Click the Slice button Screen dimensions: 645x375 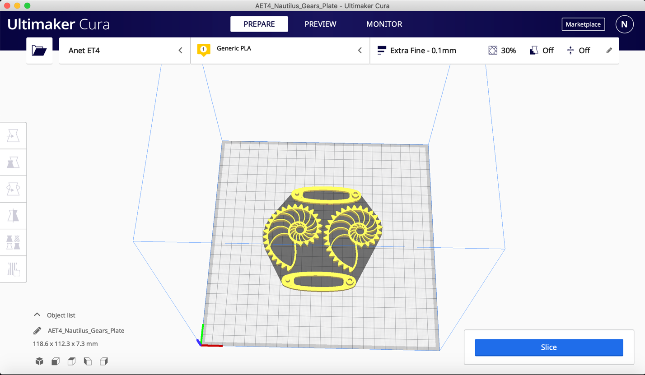coord(549,347)
